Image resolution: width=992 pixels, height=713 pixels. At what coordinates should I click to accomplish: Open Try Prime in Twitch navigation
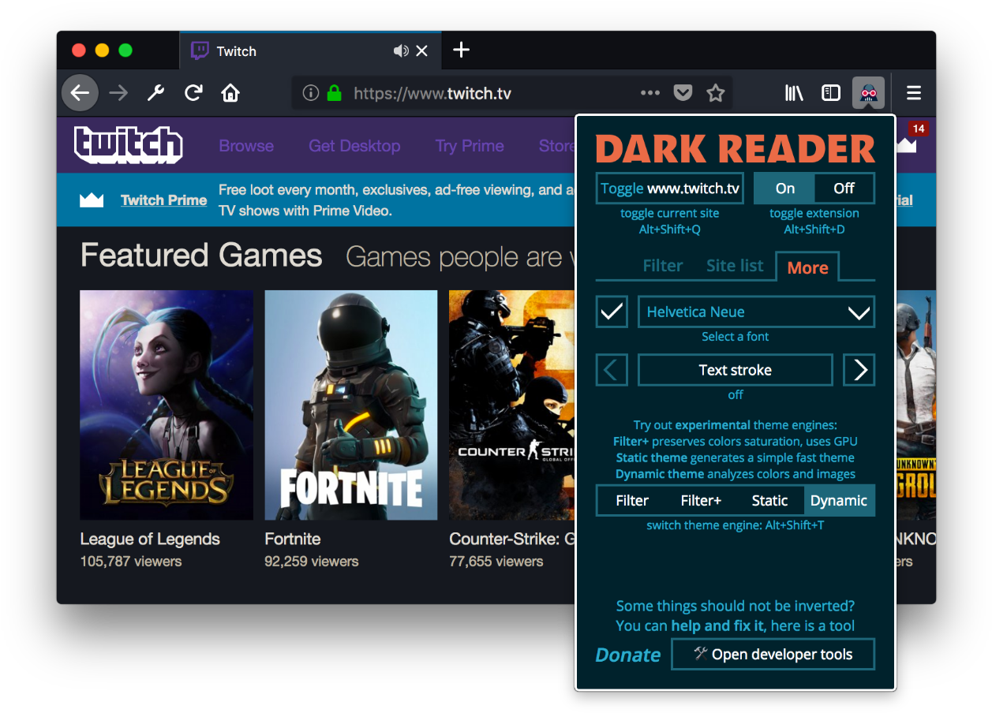click(x=470, y=146)
